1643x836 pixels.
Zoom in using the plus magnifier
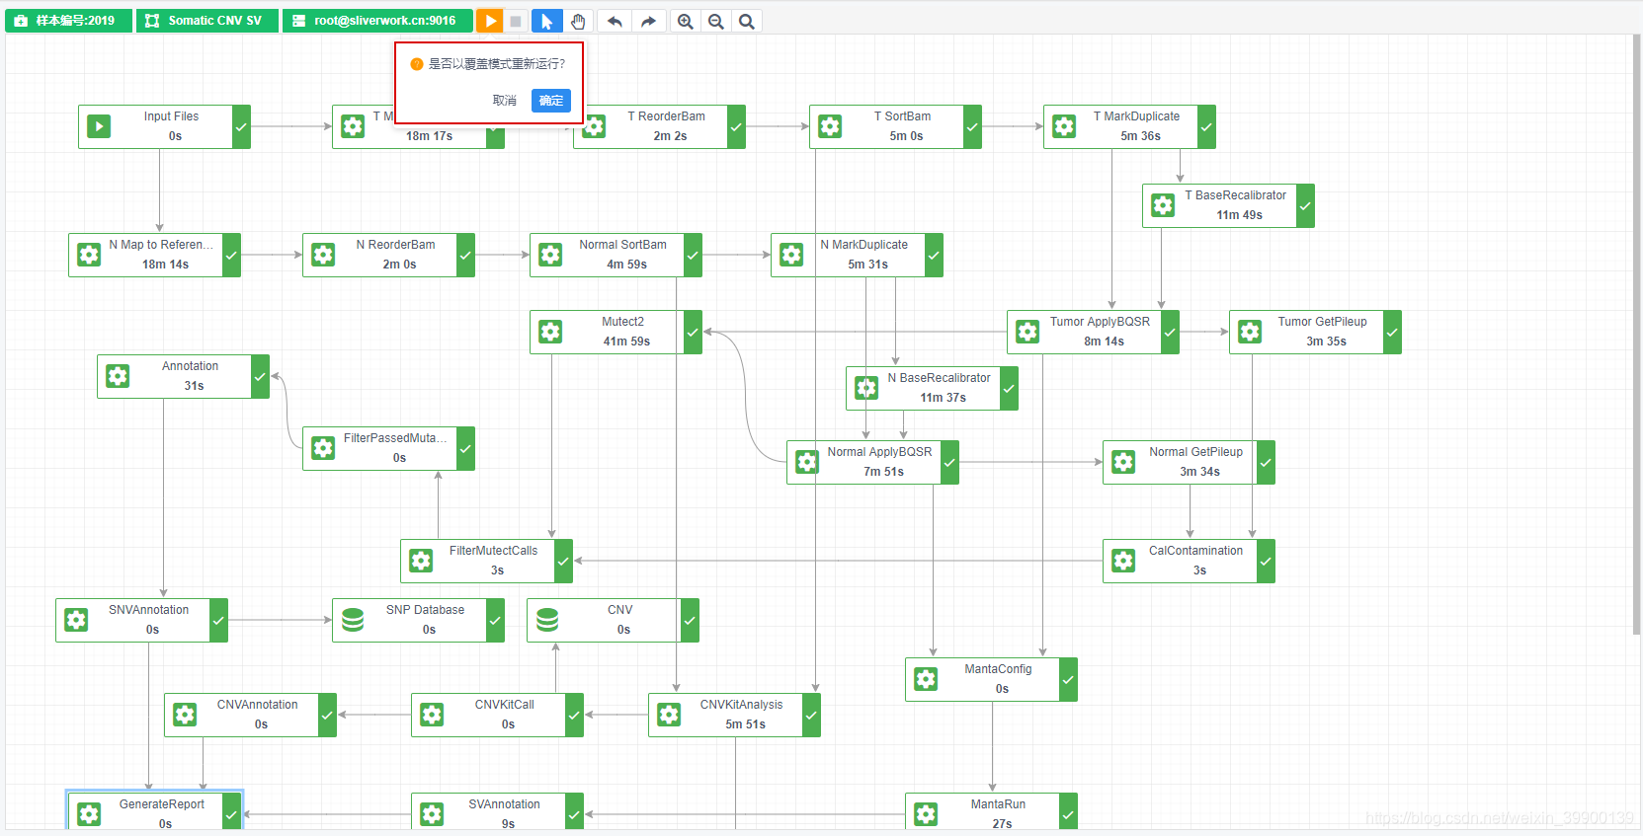[685, 21]
